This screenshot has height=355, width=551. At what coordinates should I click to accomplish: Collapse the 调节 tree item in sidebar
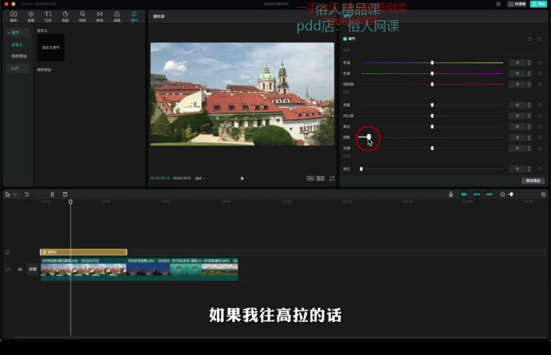[9, 32]
